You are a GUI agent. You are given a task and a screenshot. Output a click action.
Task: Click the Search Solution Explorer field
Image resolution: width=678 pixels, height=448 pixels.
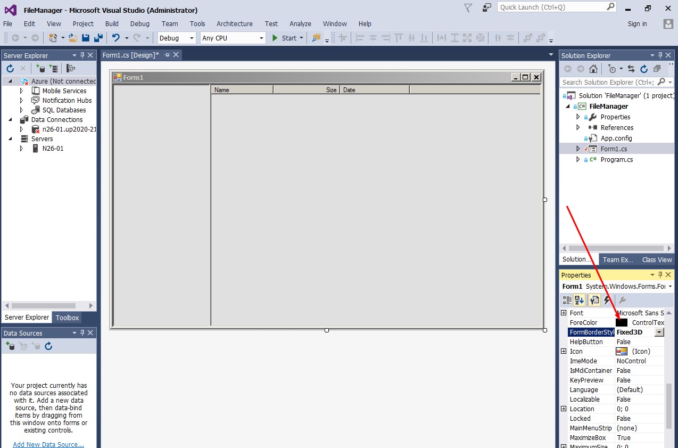[x=608, y=82]
